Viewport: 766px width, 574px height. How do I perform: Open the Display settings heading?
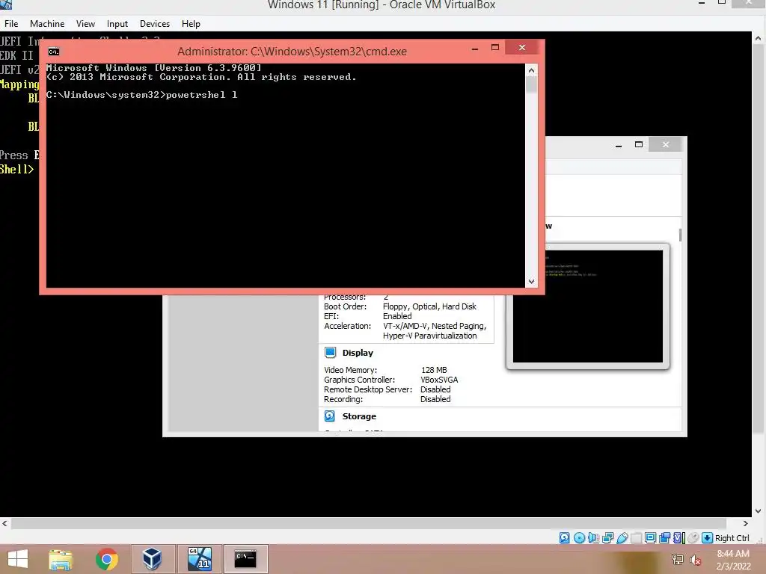tap(358, 353)
